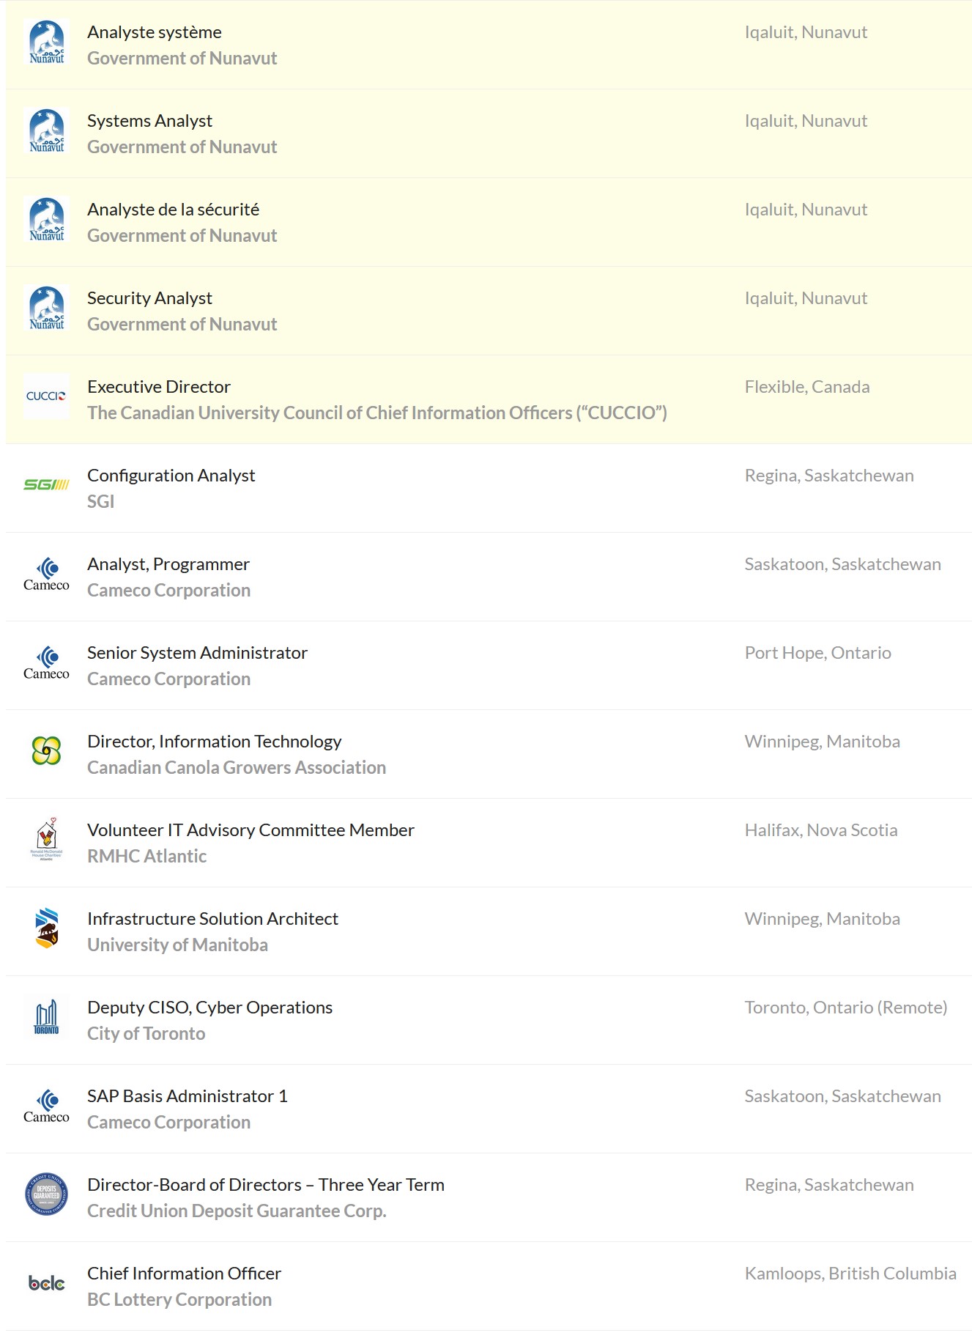972x1341 pixels.
Task: Click Canadian Canola Growers Association text
Action: click(237, 768)
